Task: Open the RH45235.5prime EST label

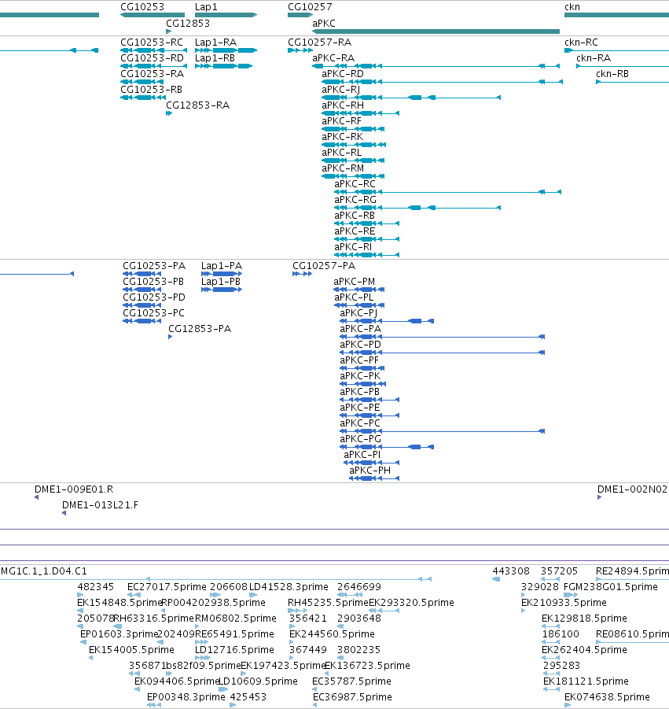Action: coord(329,602)
